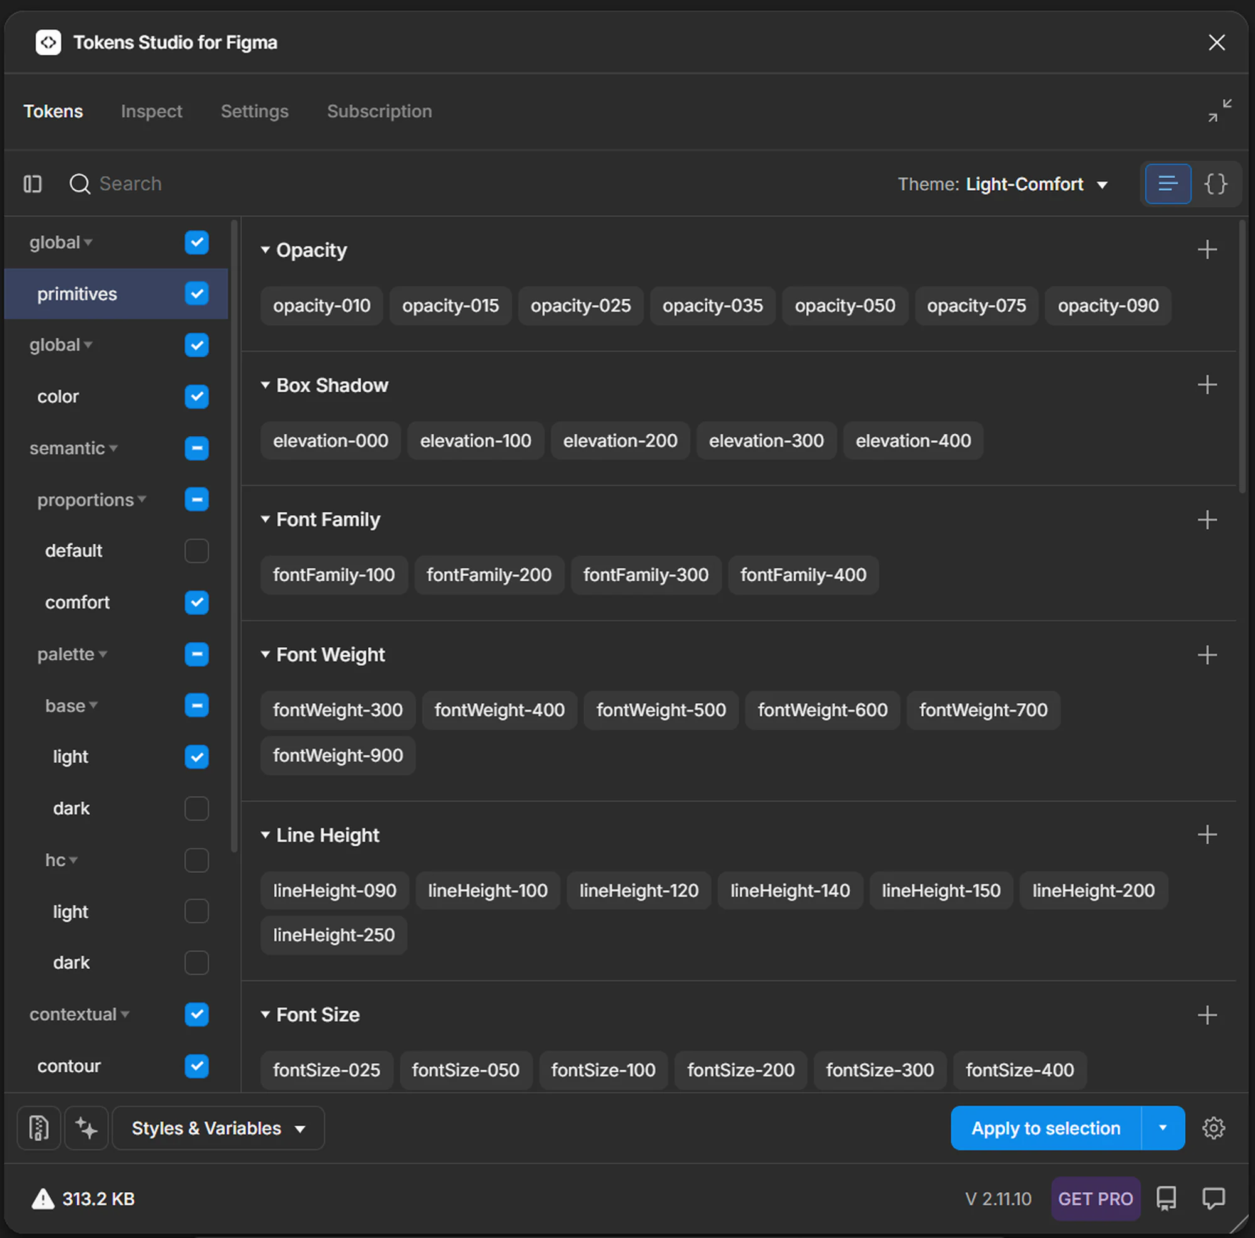Collapse the plugin window with arrows icon
Viewport: 1255px width, 1238px height.
coord(1219,110)
